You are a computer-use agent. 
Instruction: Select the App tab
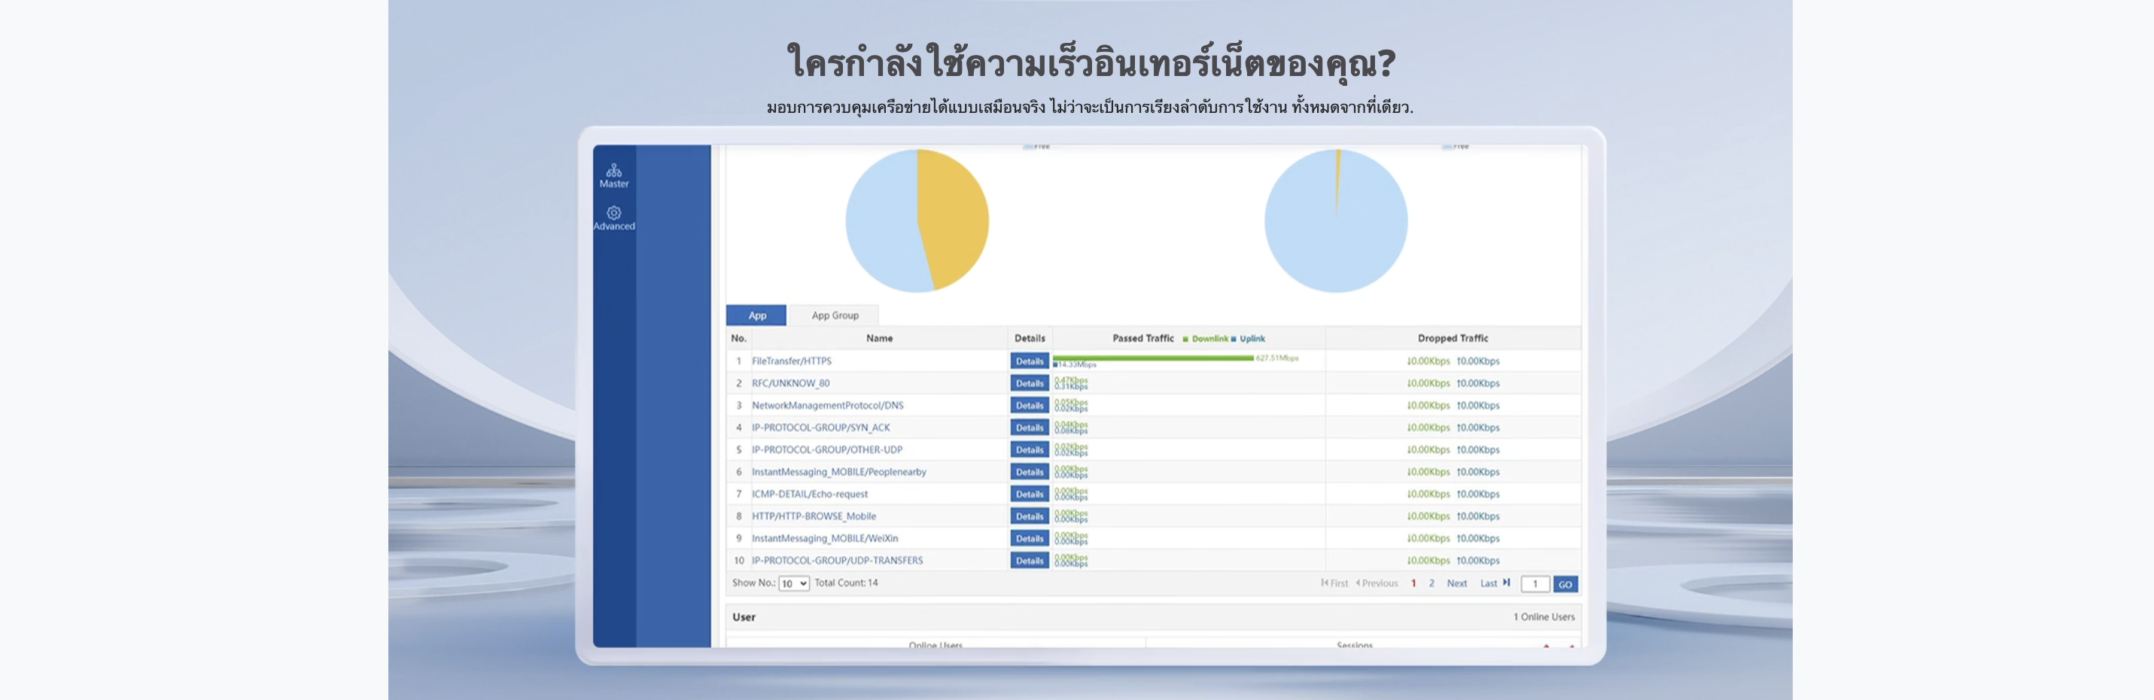pyautogui.click(x=756, y=315)
